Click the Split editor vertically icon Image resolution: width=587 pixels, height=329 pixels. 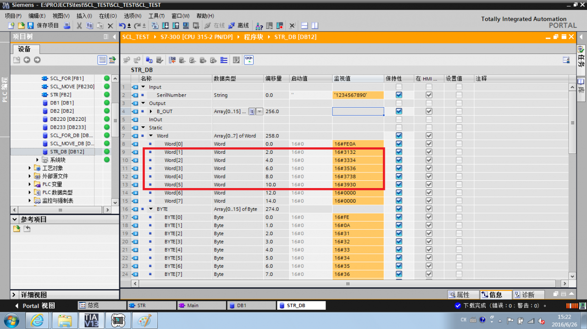click(x=315, y=26)
